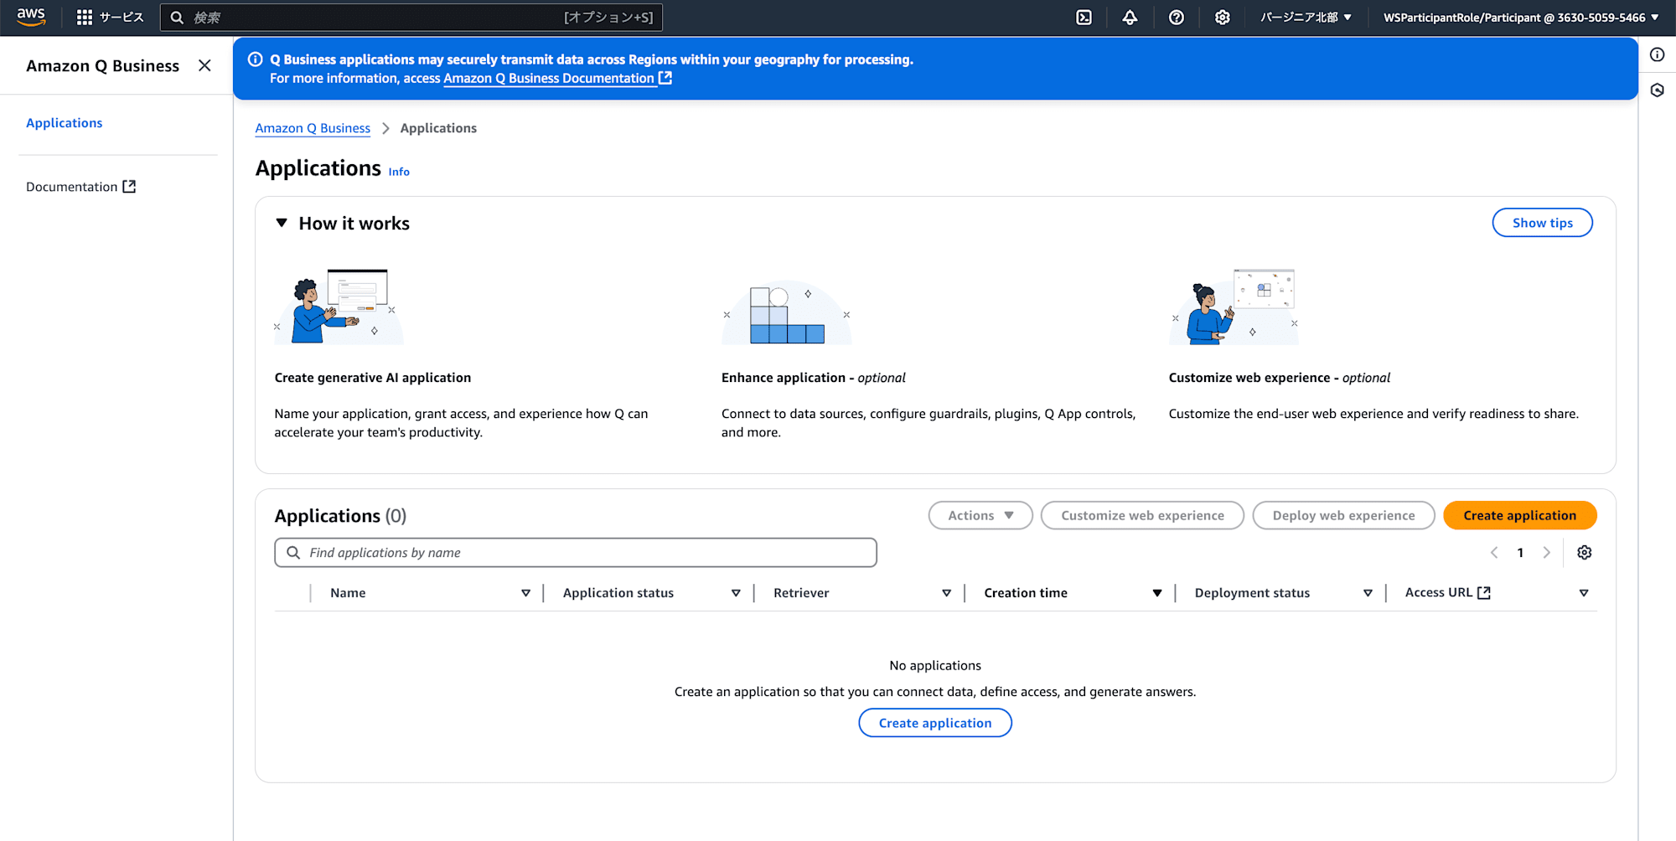Click the Application status header text
Image resolution: width=1676 pixels, height=841 pixels.
point(618,593)
